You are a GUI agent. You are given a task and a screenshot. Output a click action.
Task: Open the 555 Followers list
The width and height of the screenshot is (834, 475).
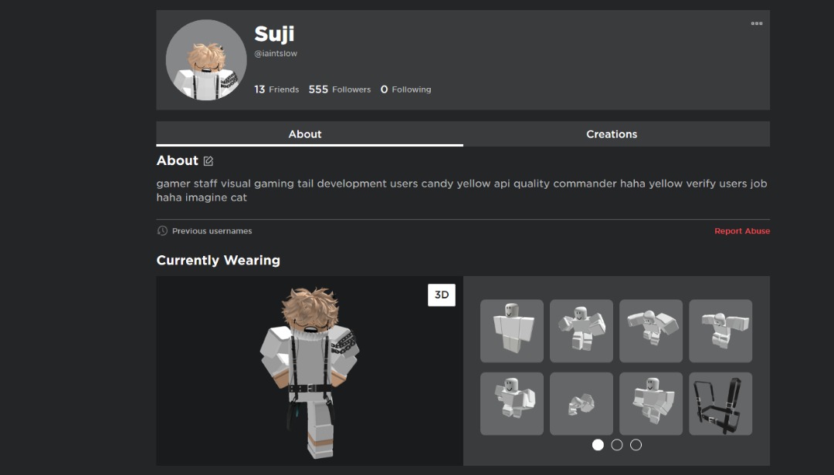coord(339,89)
